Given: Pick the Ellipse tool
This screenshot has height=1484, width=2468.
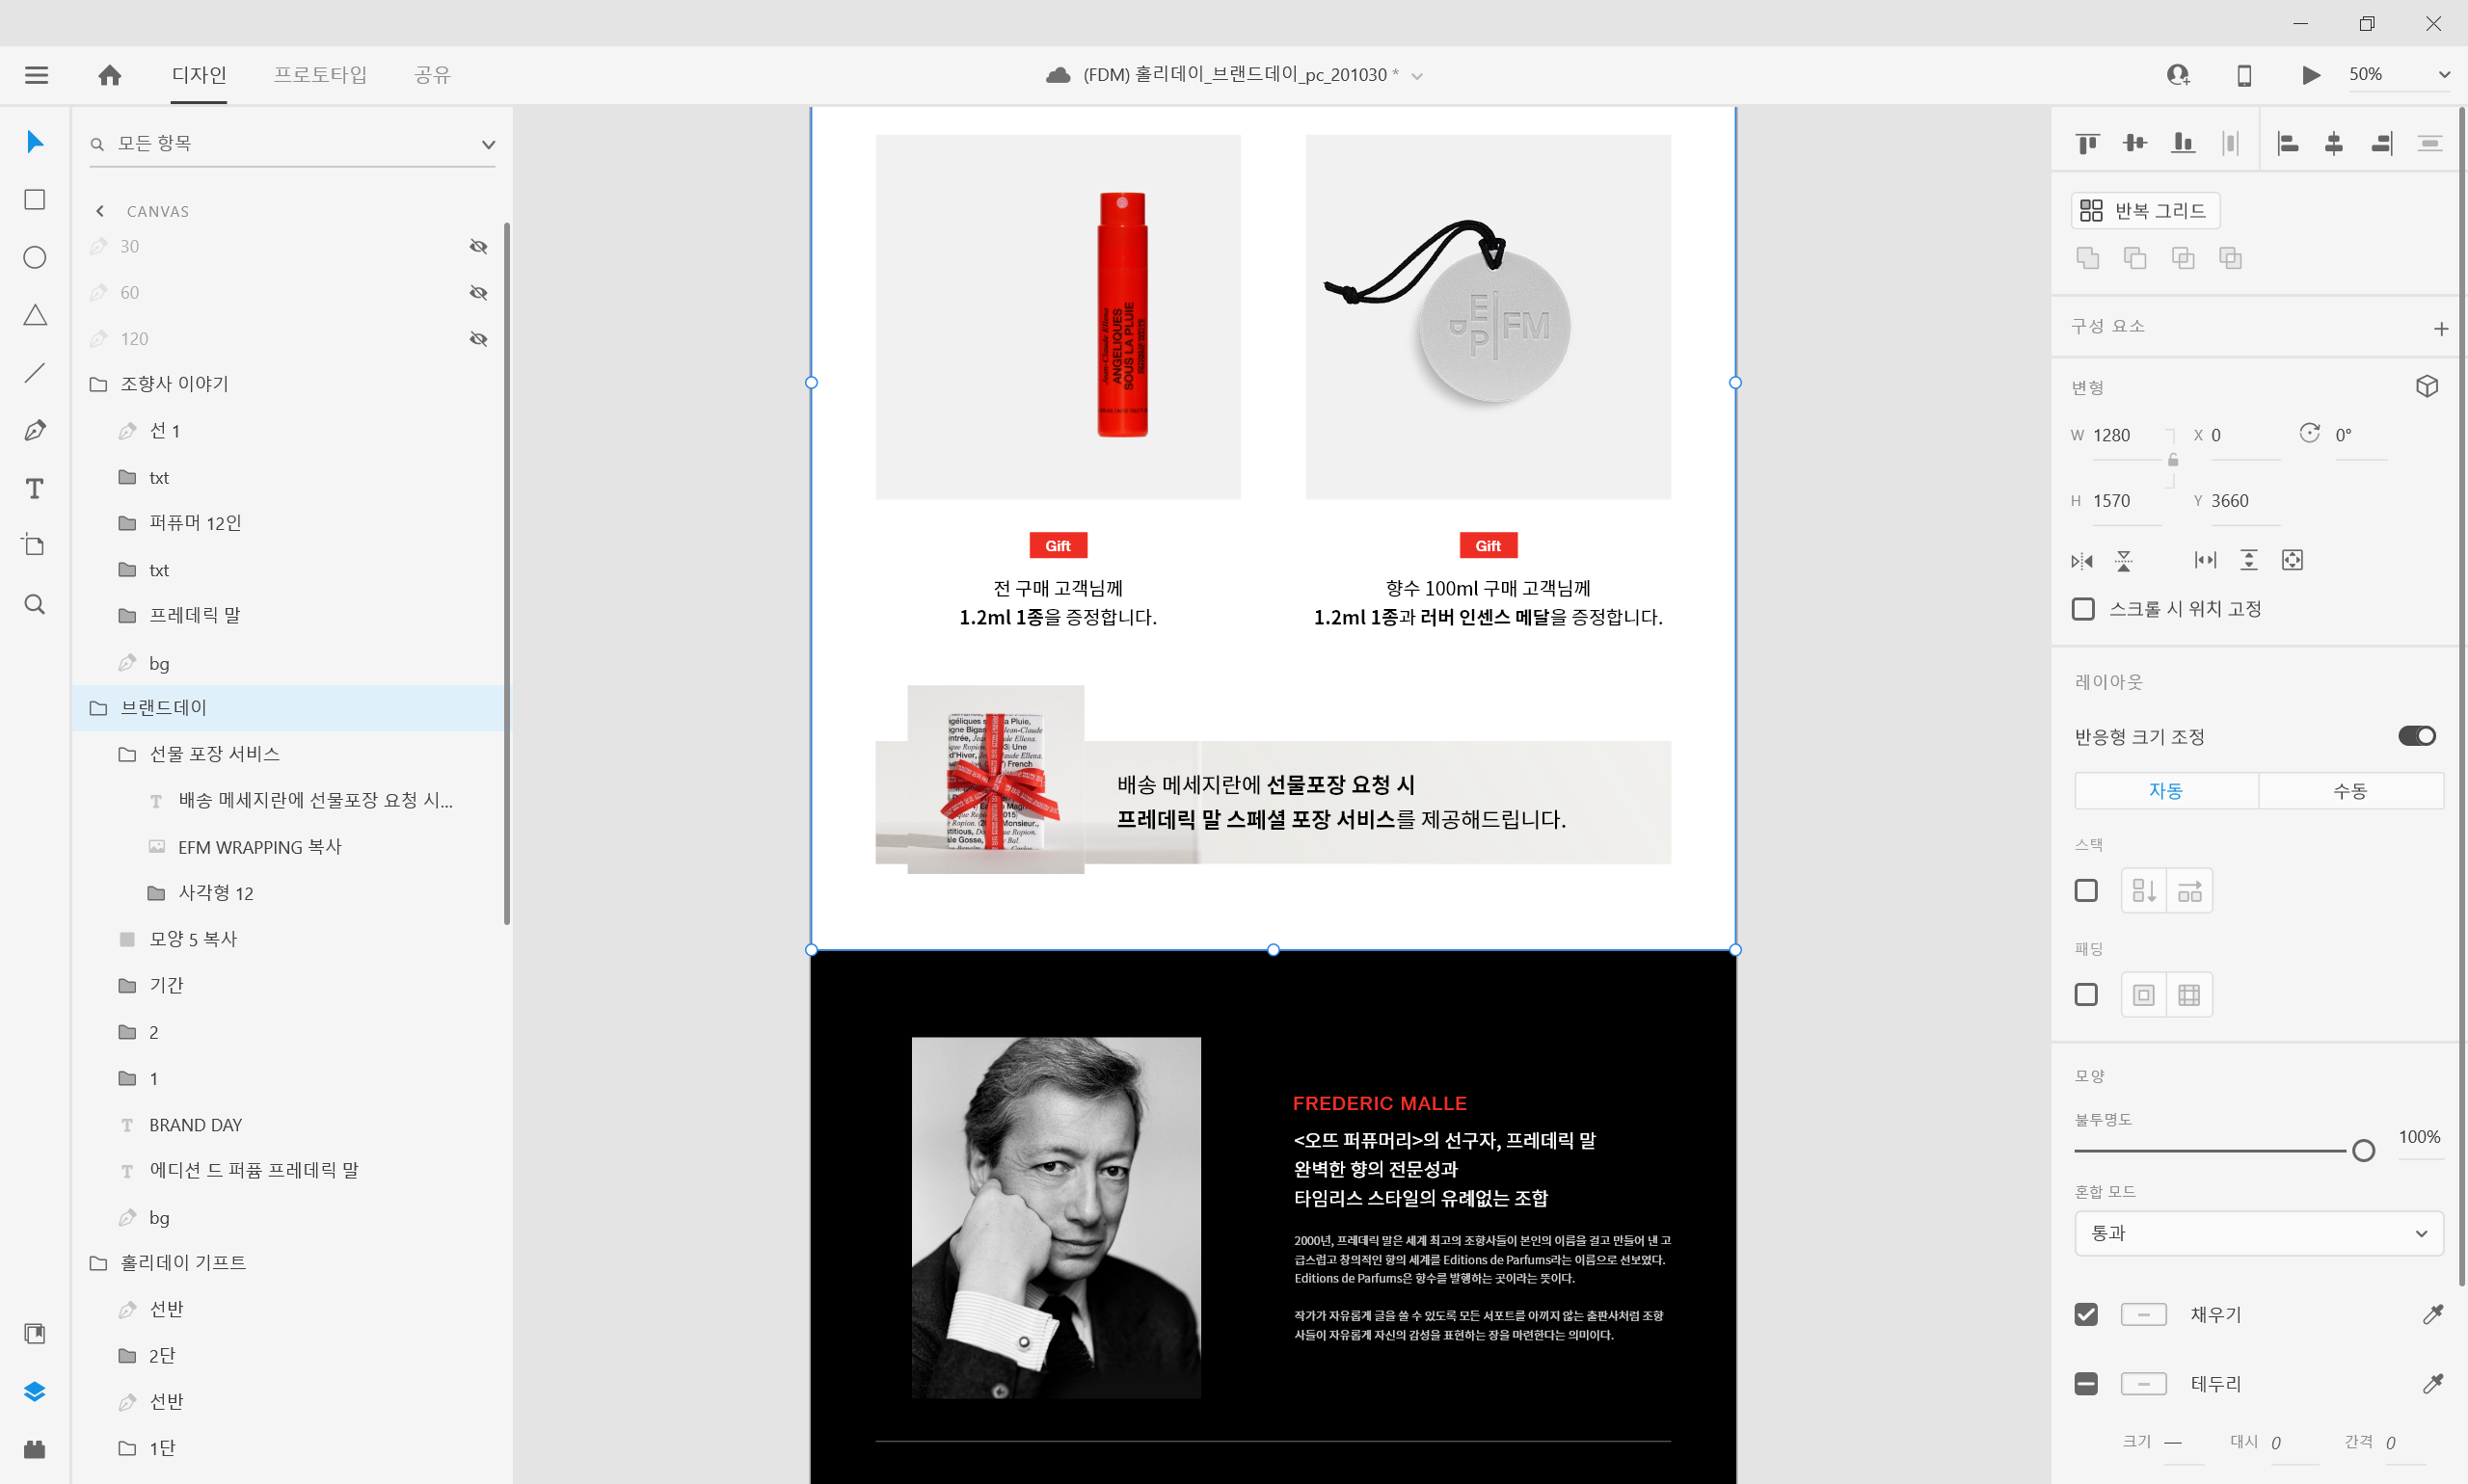Looking at the screenshot, I should tap(35, 257).
